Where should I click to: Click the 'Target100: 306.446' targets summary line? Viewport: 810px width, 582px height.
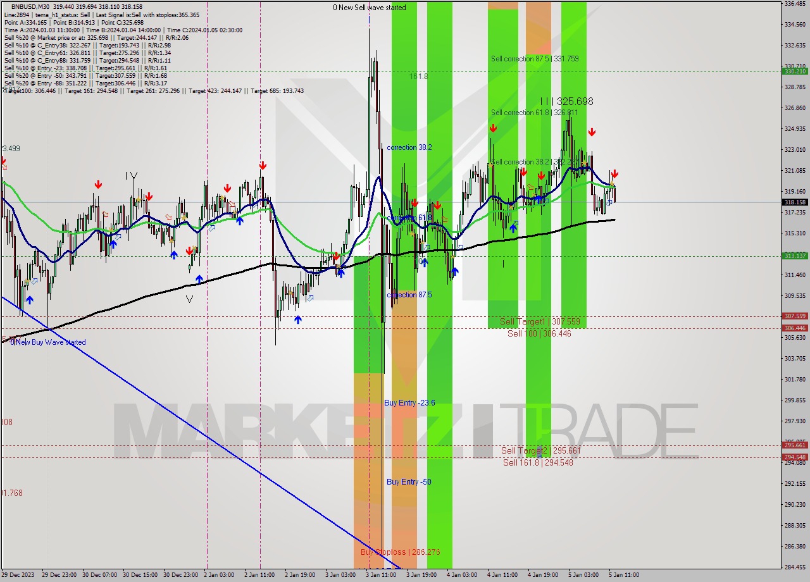tap(154, 90)
